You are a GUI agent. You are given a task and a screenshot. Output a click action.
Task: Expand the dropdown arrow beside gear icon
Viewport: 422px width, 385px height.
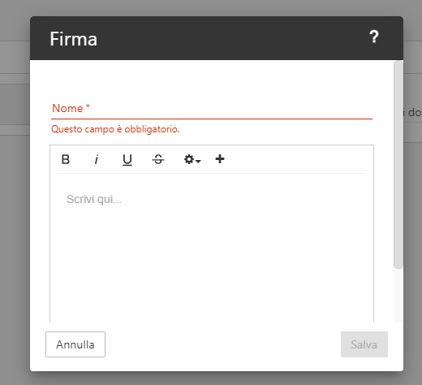tap(198, 161)
